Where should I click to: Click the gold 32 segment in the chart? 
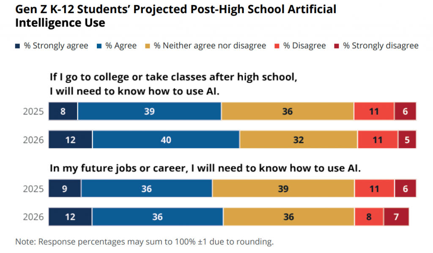pos(299,139)
